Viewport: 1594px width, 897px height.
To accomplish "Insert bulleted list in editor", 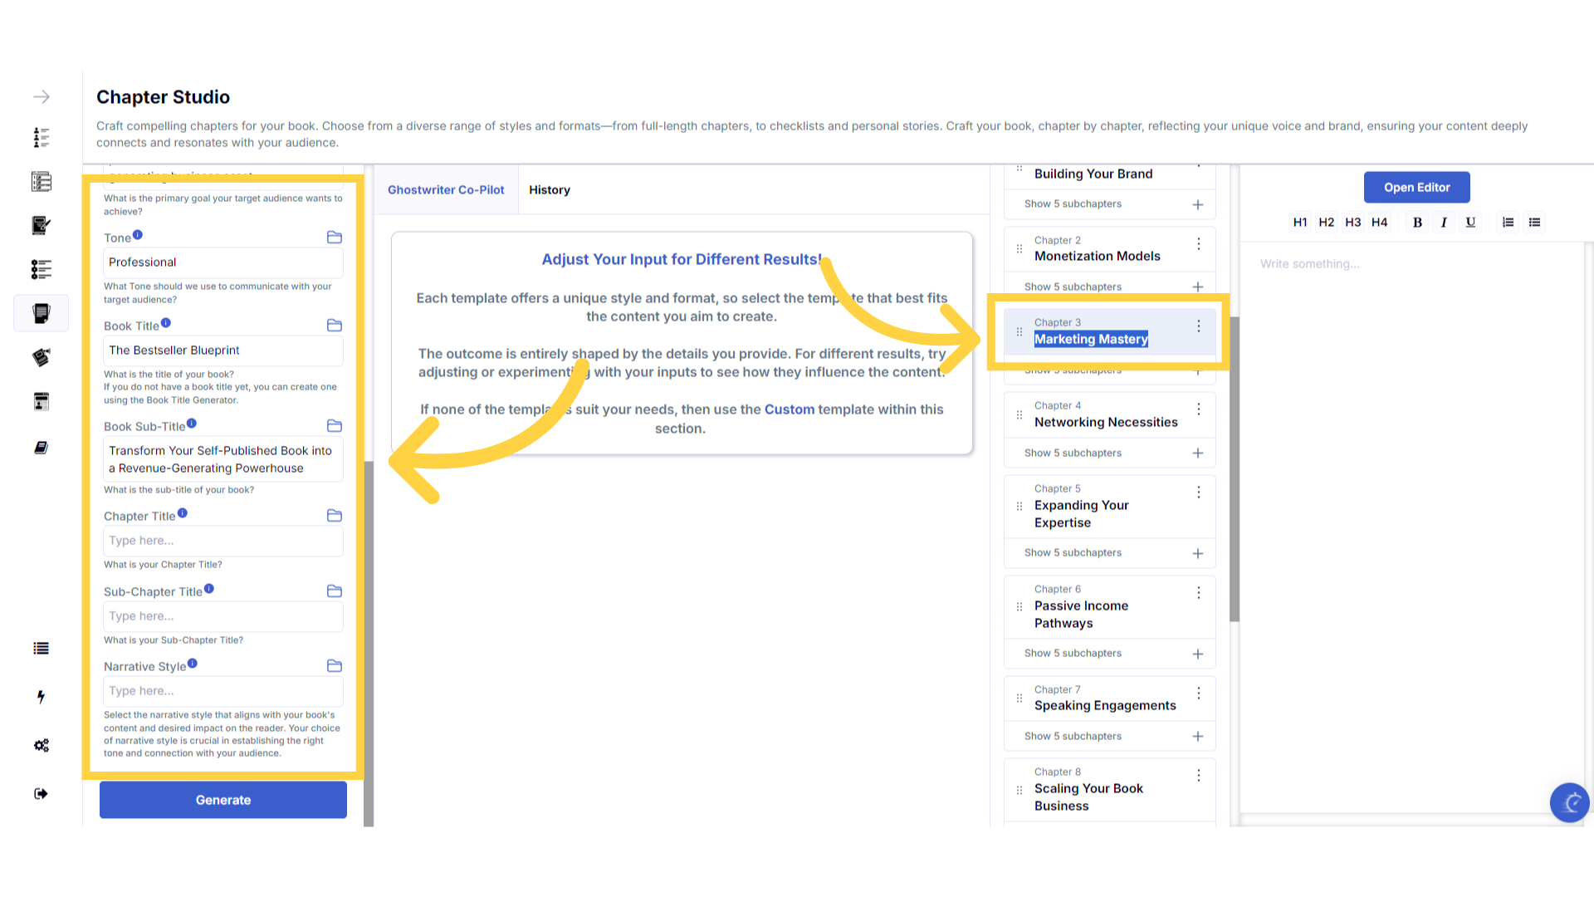I will [x=1534, y=223].
